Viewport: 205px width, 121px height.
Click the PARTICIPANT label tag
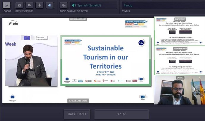(180, 19)
